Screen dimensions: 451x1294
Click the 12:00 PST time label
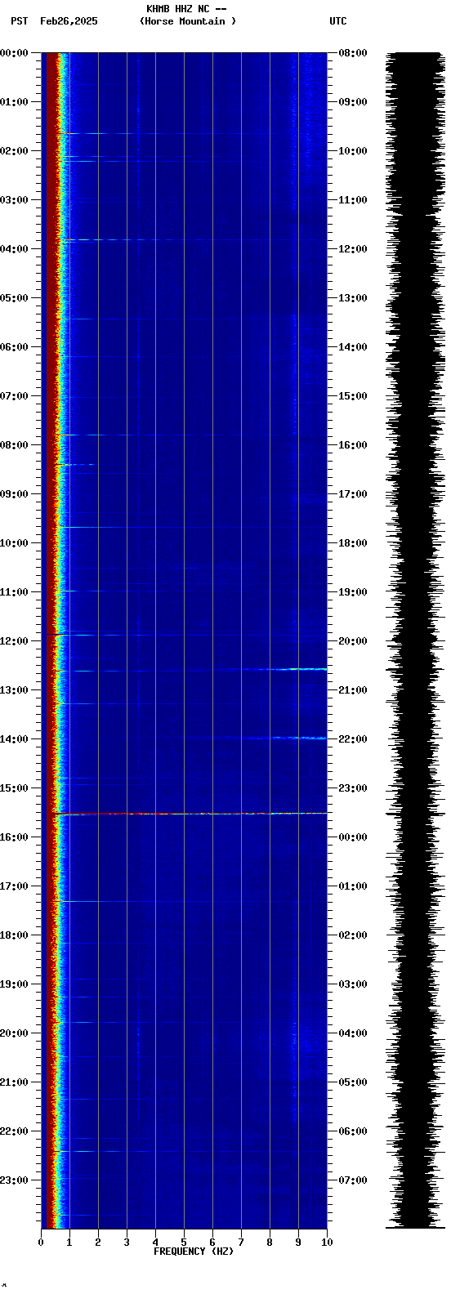pos(15,641)
